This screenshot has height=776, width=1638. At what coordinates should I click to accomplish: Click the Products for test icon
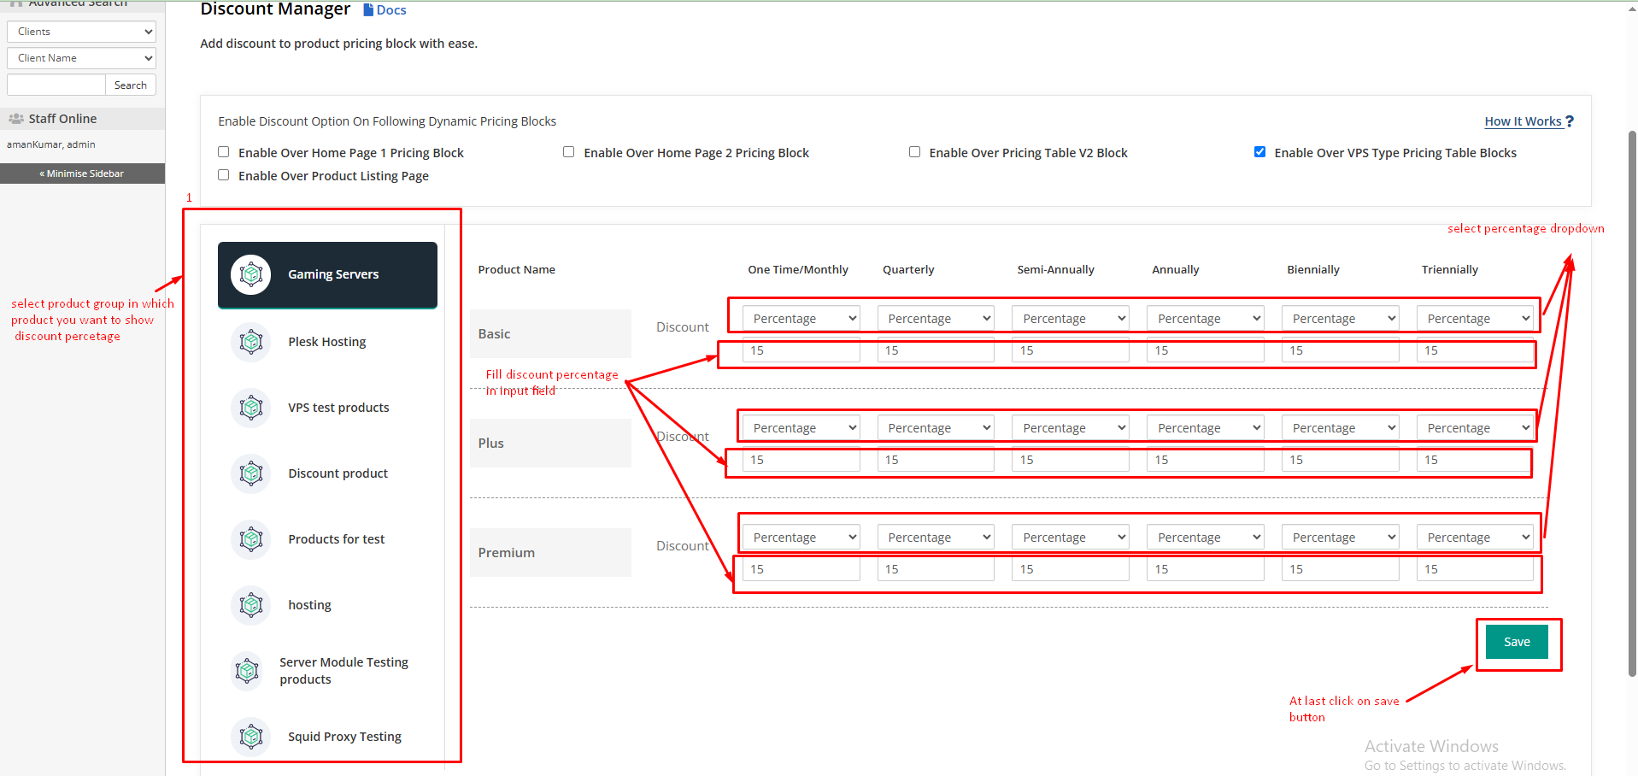[x=250, y=539]
